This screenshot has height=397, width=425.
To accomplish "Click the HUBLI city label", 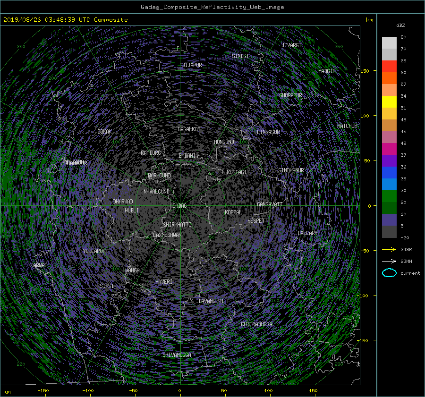I will [131, 211].
